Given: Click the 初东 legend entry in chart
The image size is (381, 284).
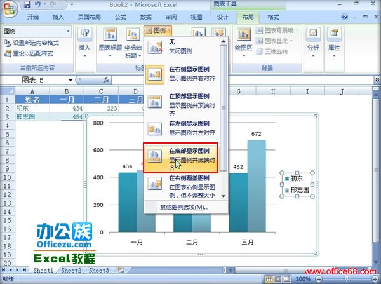Looking at the screenshot, I should 297,179.
